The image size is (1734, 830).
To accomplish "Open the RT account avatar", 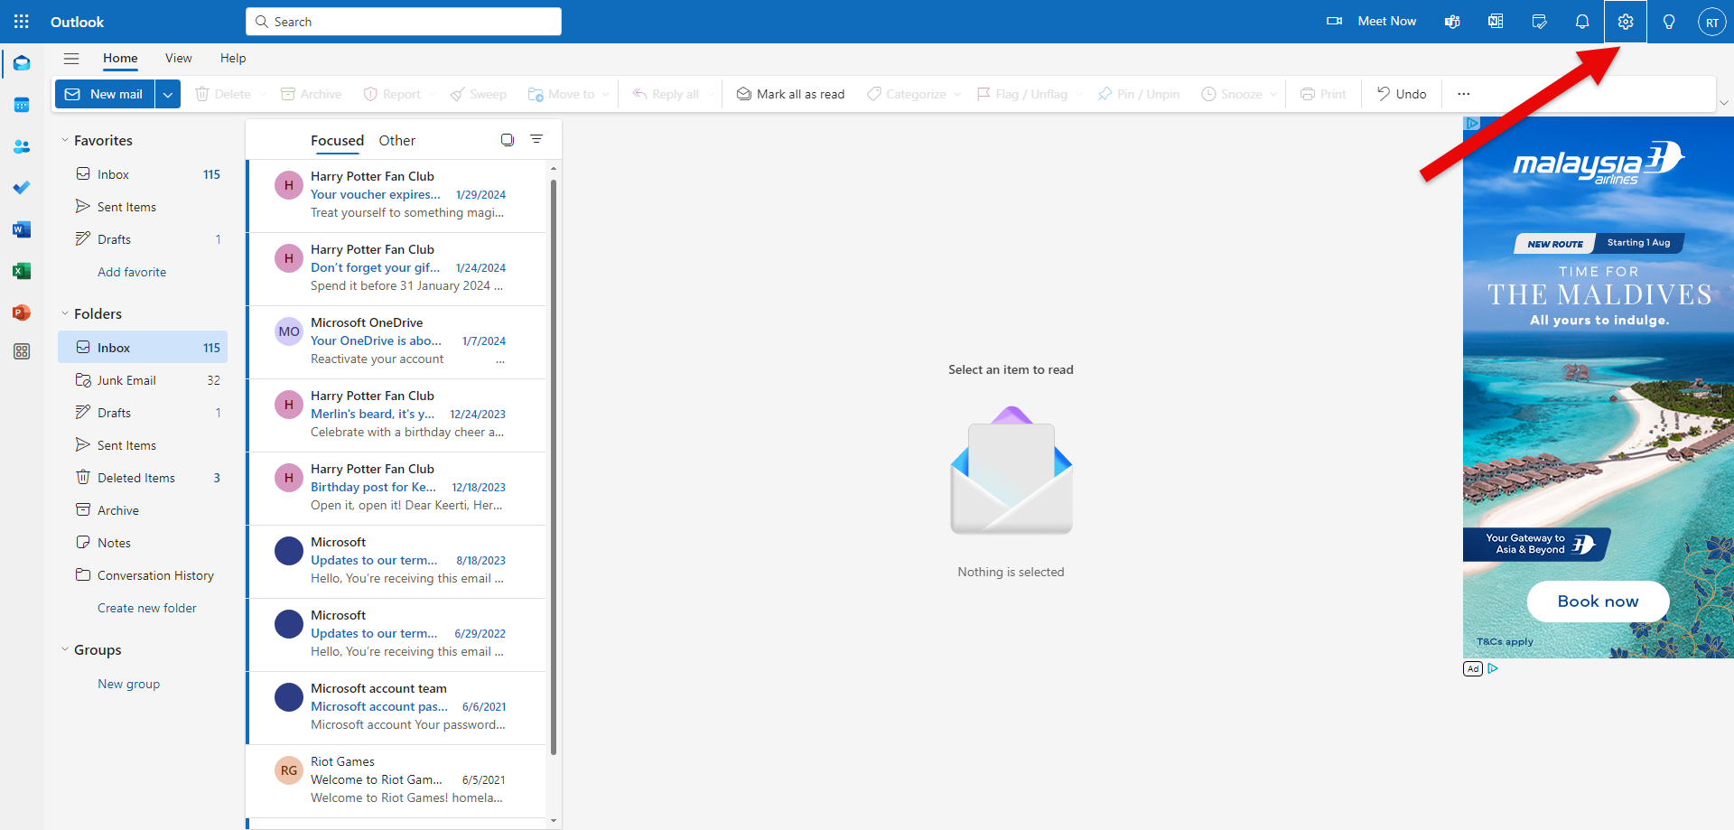I will [x=1711, y=22].
